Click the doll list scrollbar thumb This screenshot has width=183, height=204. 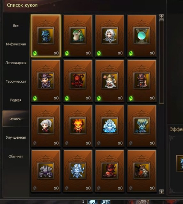pos(161,61)
